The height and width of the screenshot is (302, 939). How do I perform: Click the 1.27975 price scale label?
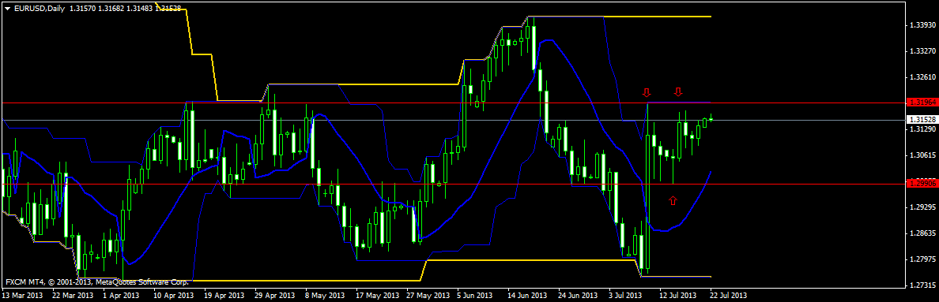click(x=921, y=259)
